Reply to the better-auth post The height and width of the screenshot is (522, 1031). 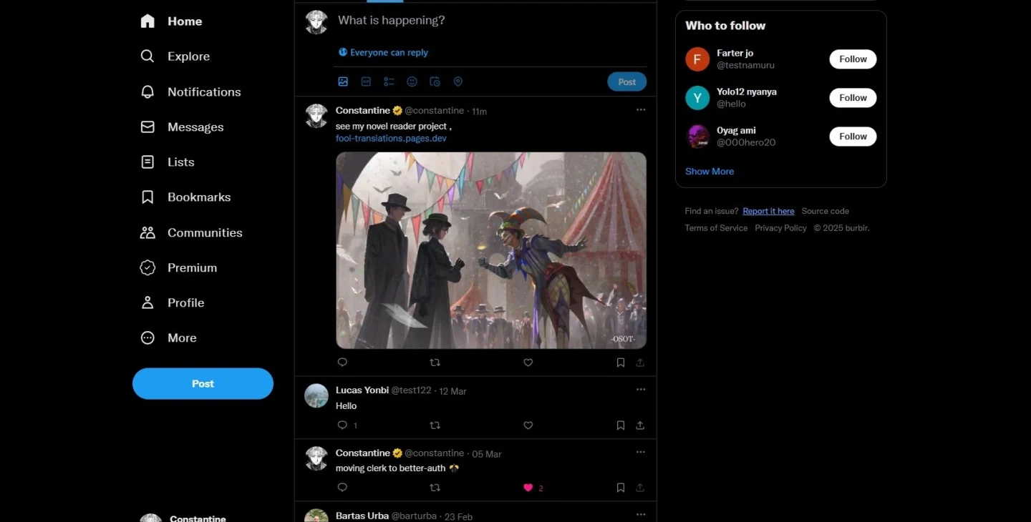point(342,488)
